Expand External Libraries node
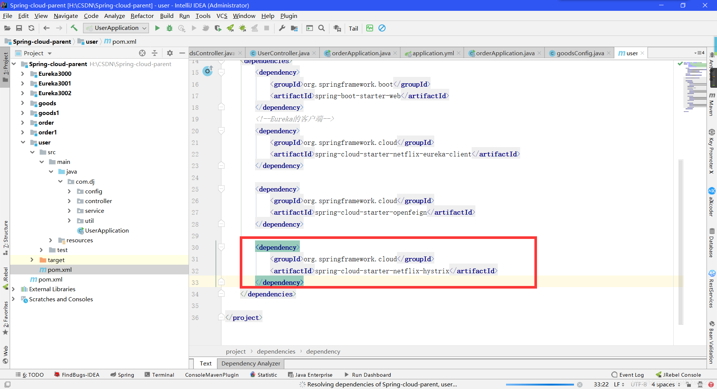 coord(13,289)
